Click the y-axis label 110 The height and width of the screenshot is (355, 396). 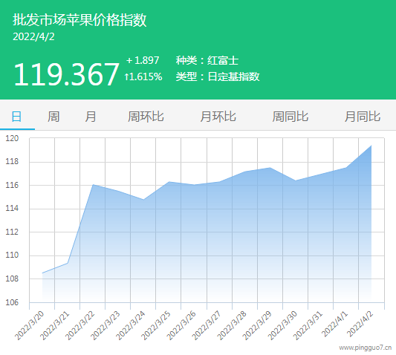point(12,255)
